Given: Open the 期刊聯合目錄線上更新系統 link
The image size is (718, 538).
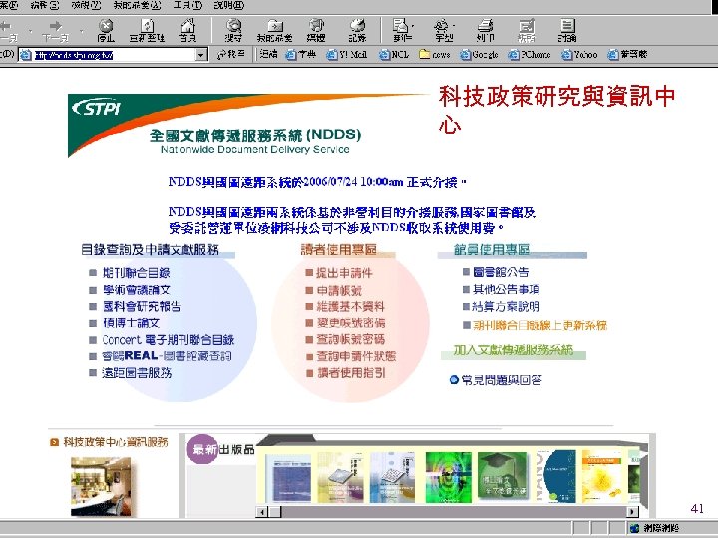Looking at the screenshot, I should coord(539,325).
